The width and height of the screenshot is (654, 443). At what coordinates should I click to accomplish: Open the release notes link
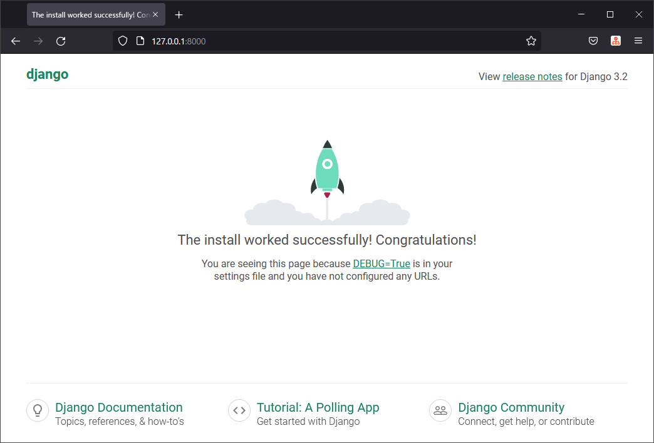tap(532, 77)
